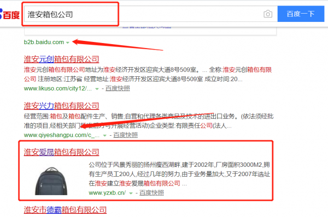The image size is (328, 217).
Task: Open 百度快照 for the likuso.com result
Action: (118, 88)
